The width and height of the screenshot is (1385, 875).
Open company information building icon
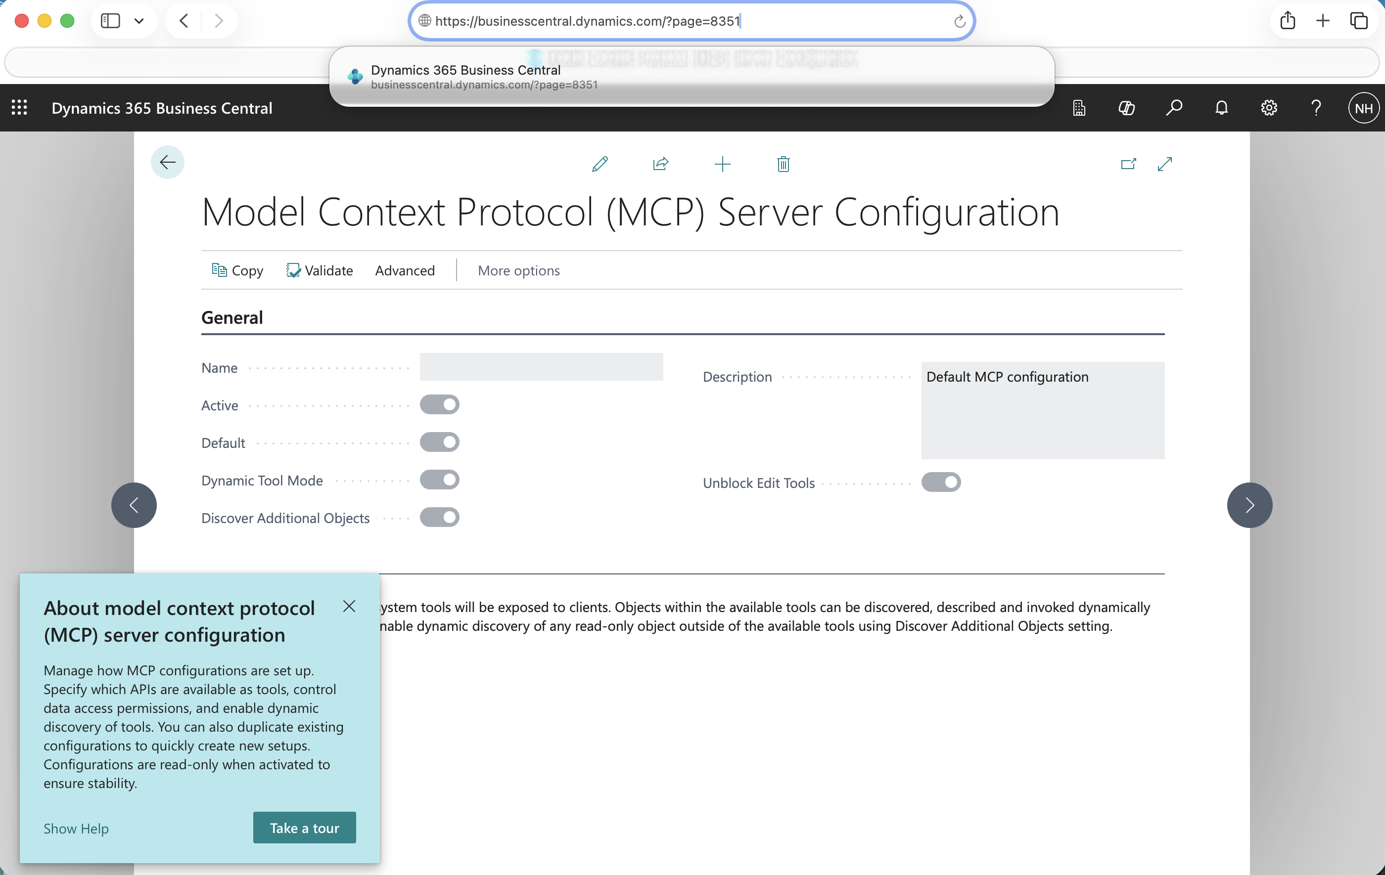pyautogui.click(x=1080, y=108)
